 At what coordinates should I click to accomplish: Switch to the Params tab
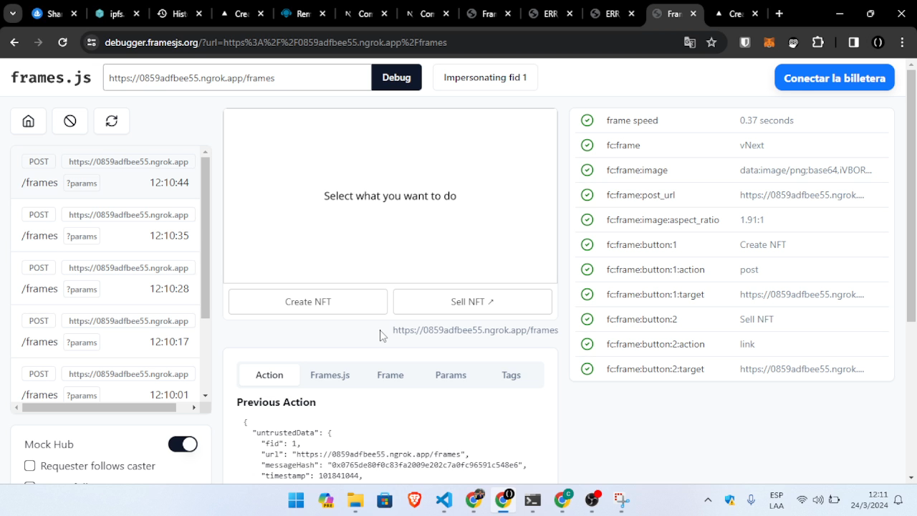click(451, 375)
